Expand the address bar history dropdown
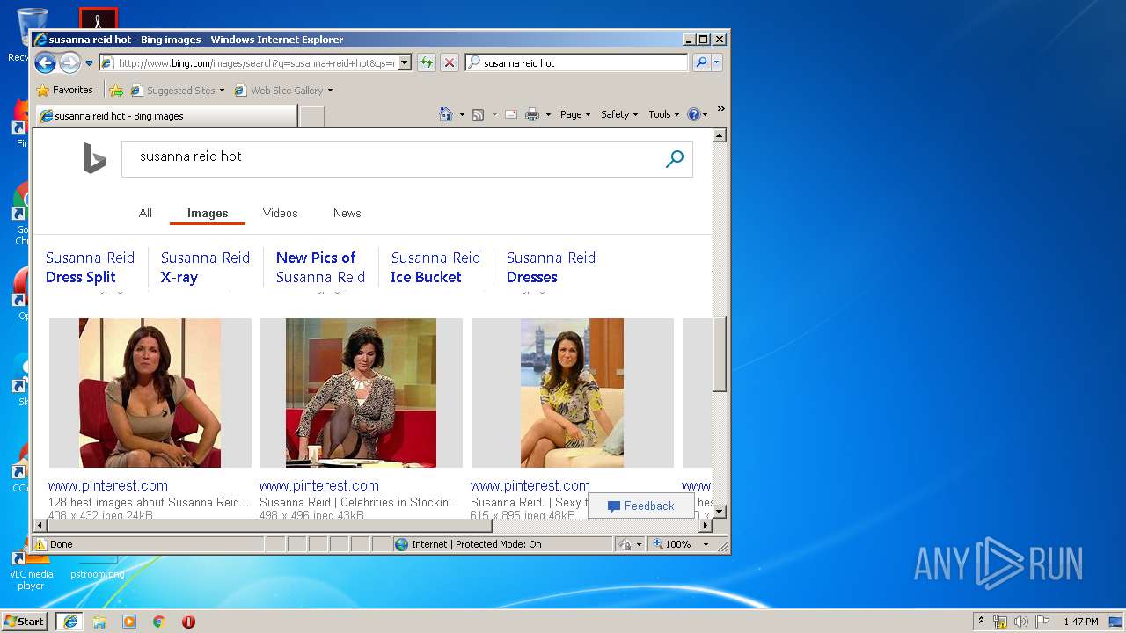The width and height of the screenshot is (1126, 633). [405, 62]
